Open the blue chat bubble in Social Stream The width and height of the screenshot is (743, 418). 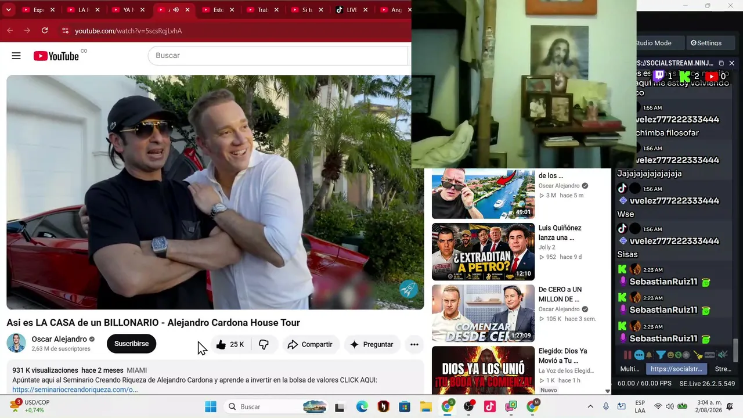click(639, 355)
